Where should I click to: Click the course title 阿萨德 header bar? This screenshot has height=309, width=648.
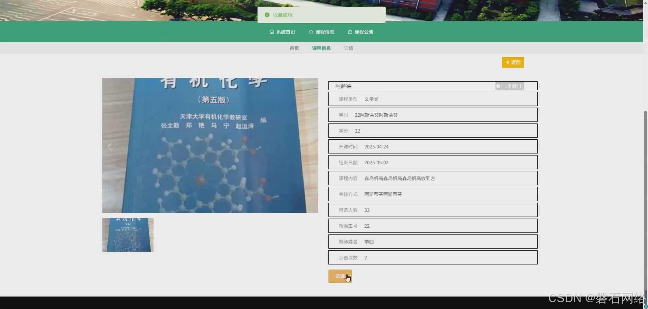pyautogui.click(x=344, y=86)
